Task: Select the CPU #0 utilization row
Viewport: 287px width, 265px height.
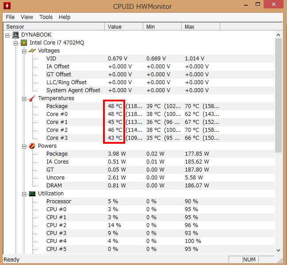Action: pyautogui.click(x=160, y=209)
